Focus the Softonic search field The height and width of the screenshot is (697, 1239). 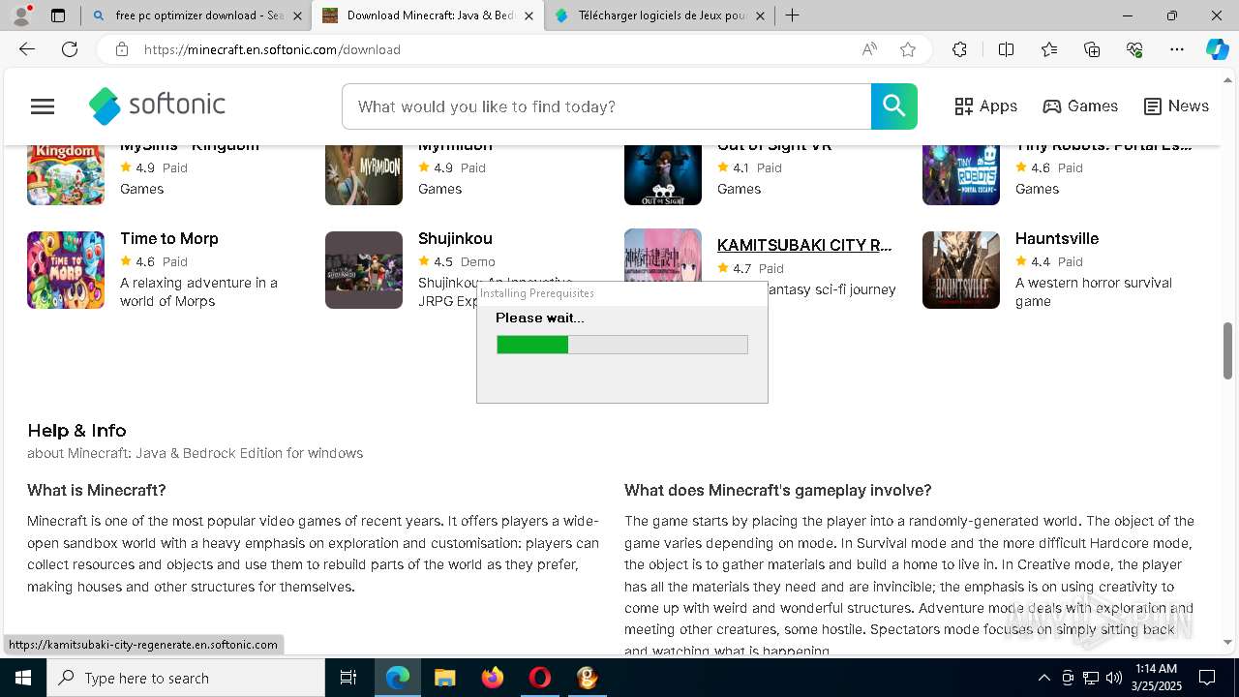pos(606,106)
